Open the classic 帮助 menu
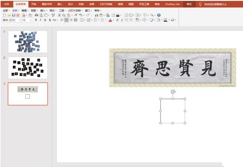The width and height of the screenshot is (243, 167). pyautogui.click(x=98, y=10)
